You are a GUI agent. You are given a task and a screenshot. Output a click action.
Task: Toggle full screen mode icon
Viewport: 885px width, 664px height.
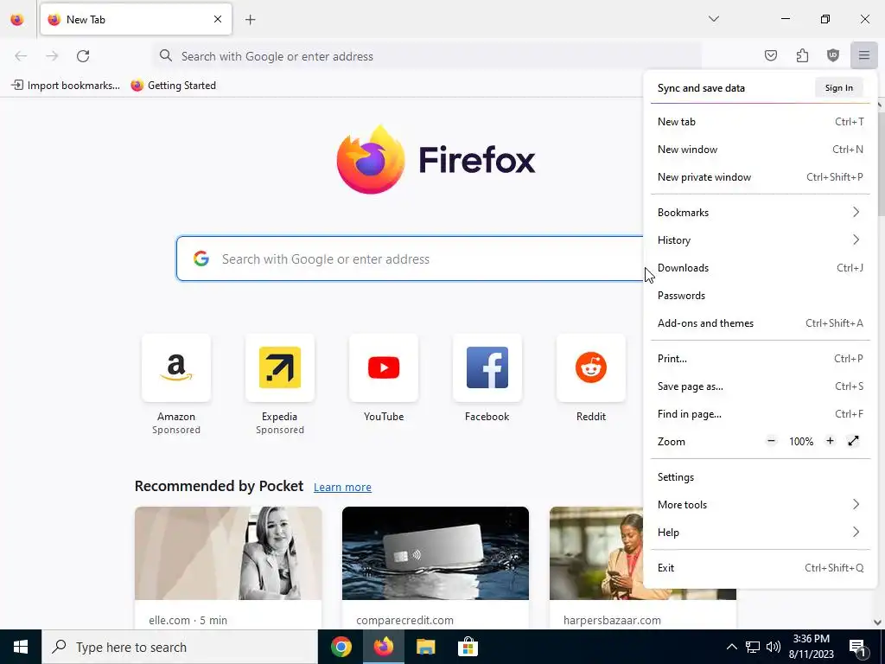point(853,441)
